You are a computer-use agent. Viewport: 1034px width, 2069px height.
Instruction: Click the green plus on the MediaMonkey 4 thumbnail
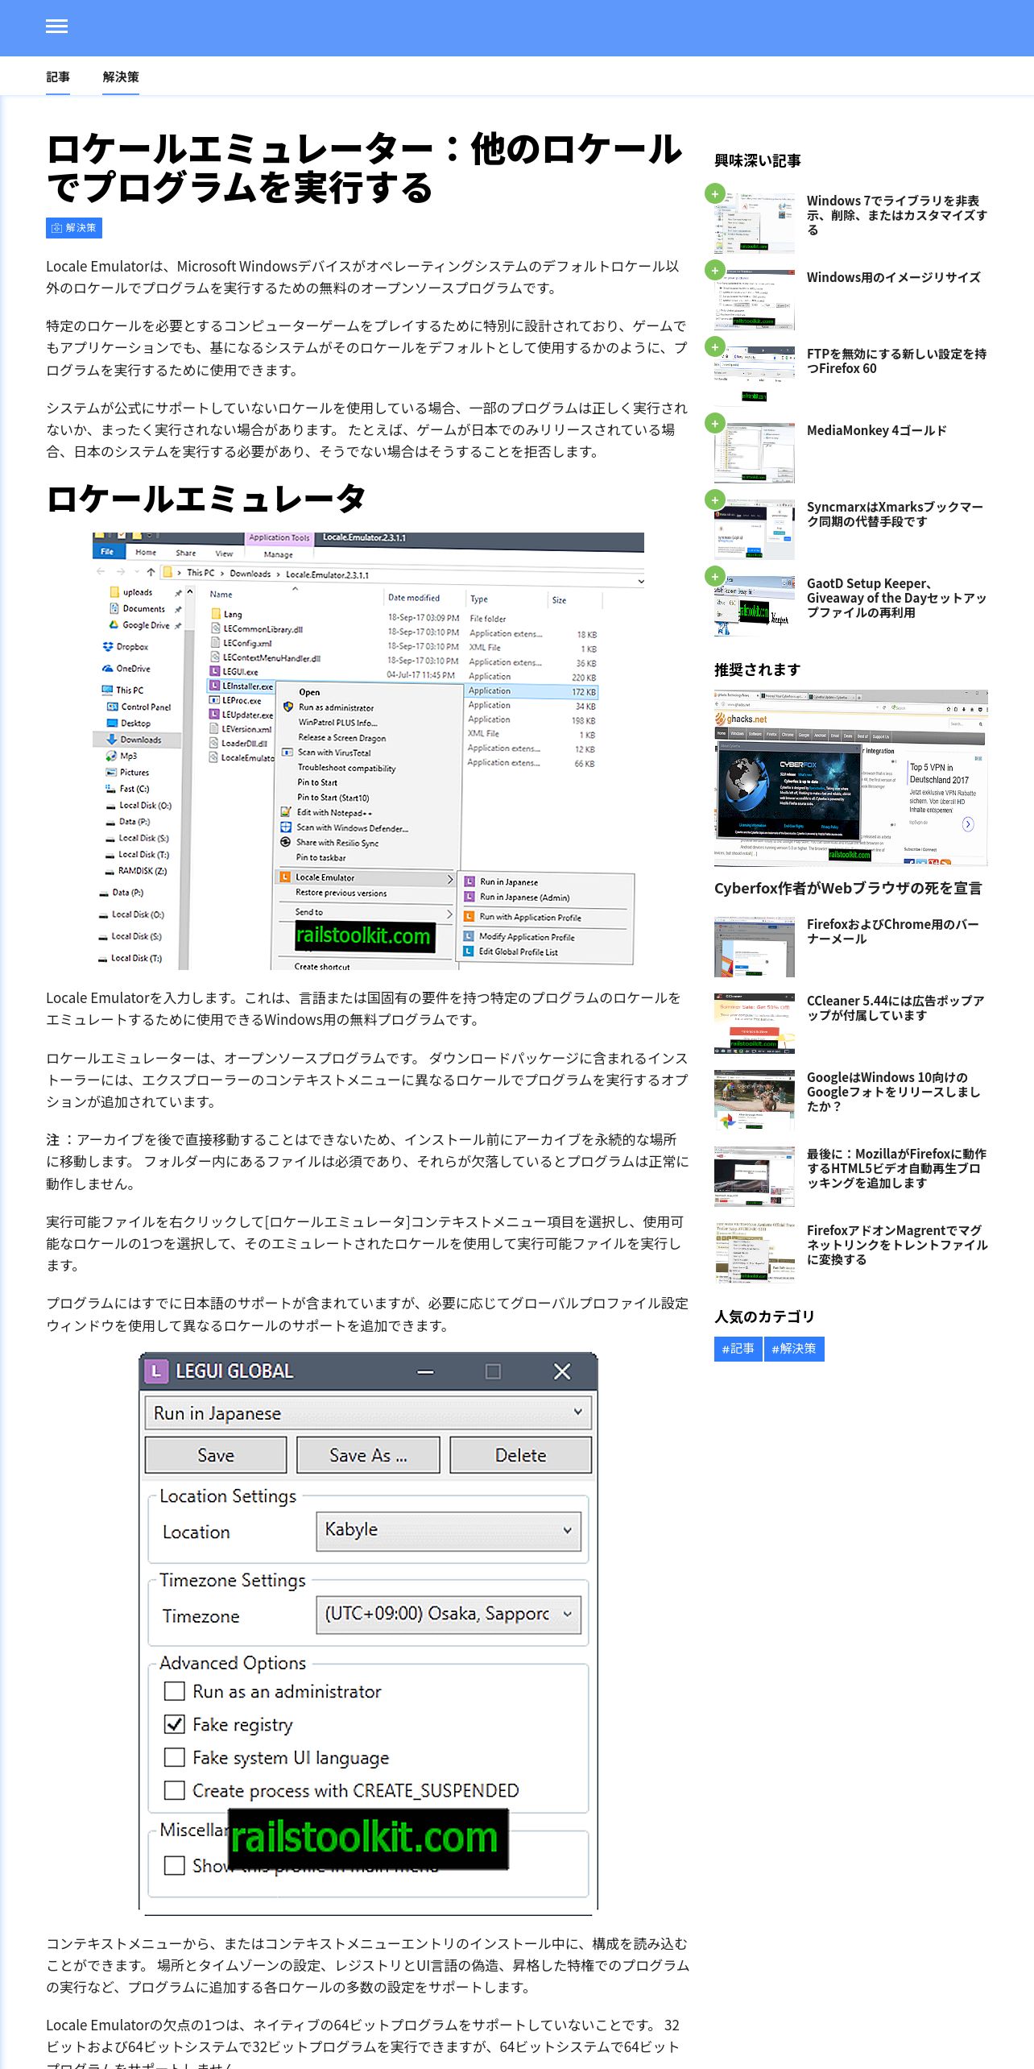coord(714,423)
